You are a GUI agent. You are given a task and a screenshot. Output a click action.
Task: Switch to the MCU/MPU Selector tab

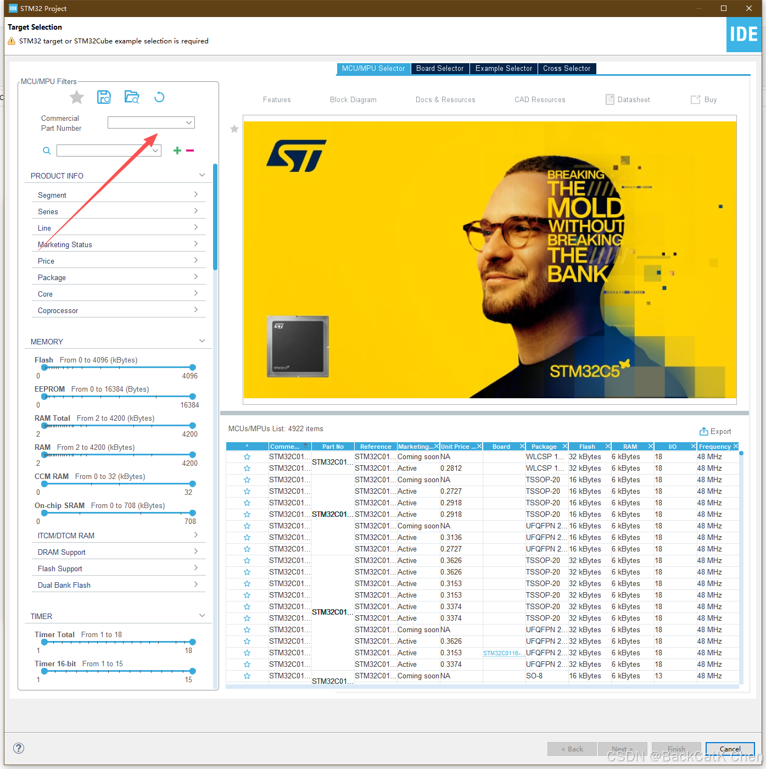point(373,69)
